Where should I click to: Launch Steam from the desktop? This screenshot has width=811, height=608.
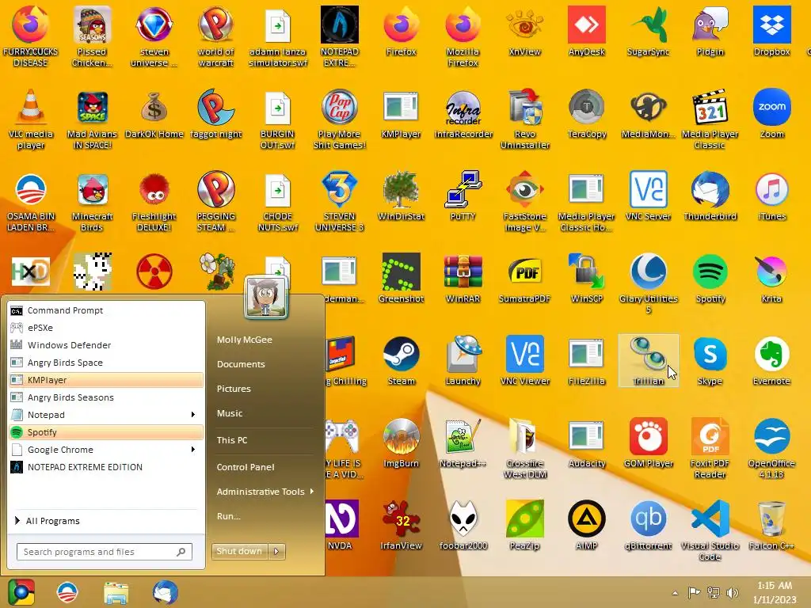pyautogui.click(x=401, y=361)
